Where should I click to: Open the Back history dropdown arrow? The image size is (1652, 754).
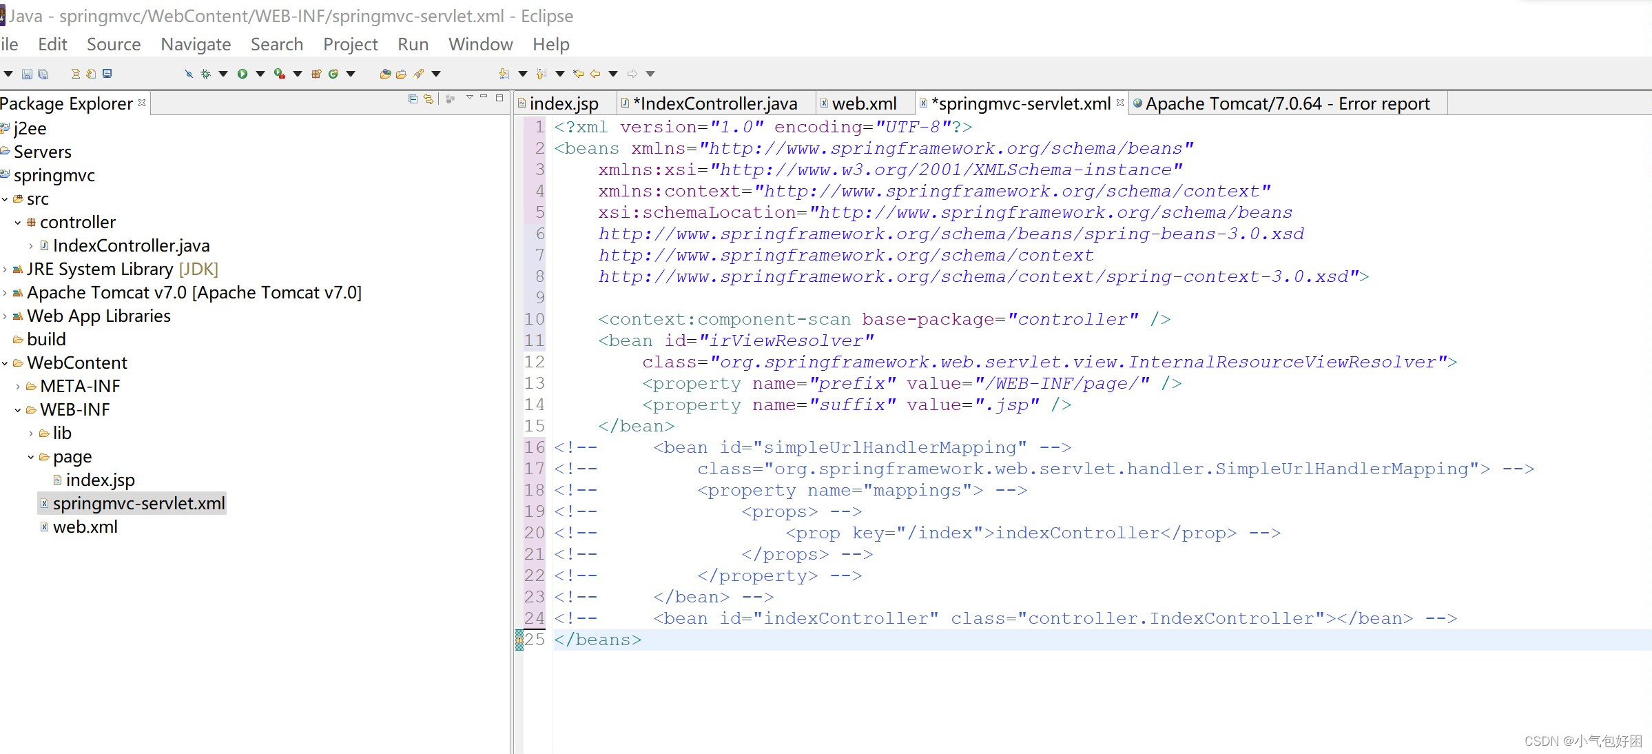pyautogui.click(x=613, y=74)
